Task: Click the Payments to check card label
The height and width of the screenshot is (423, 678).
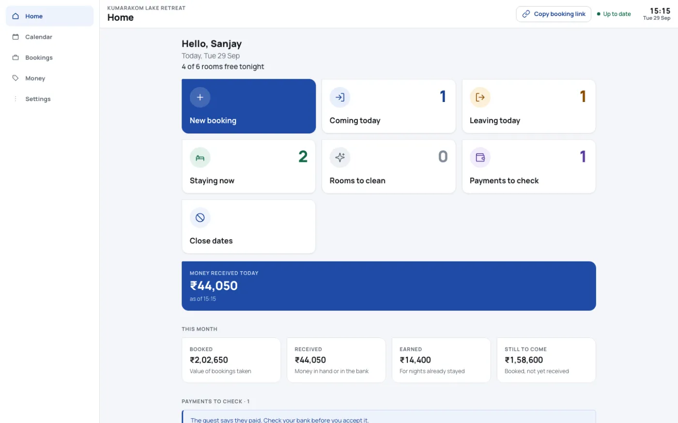Action: [504, 181]
